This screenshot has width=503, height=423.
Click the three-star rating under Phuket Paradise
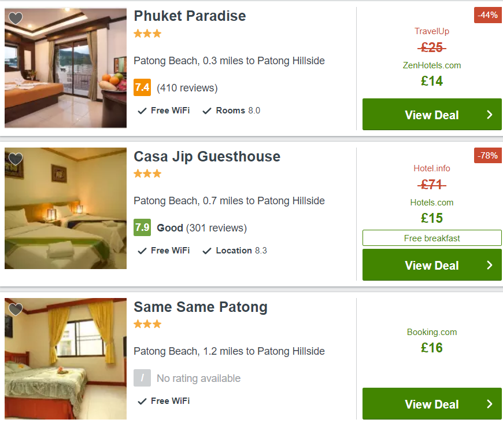pos(147,34)
